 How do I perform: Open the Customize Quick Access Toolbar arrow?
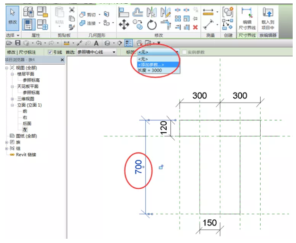[159, 43]
